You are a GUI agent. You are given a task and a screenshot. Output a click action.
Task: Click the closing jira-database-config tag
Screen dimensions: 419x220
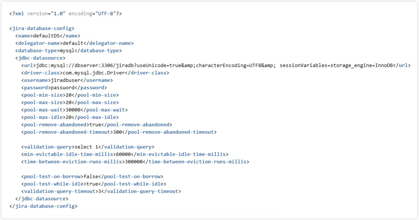[x=43, y=206]
